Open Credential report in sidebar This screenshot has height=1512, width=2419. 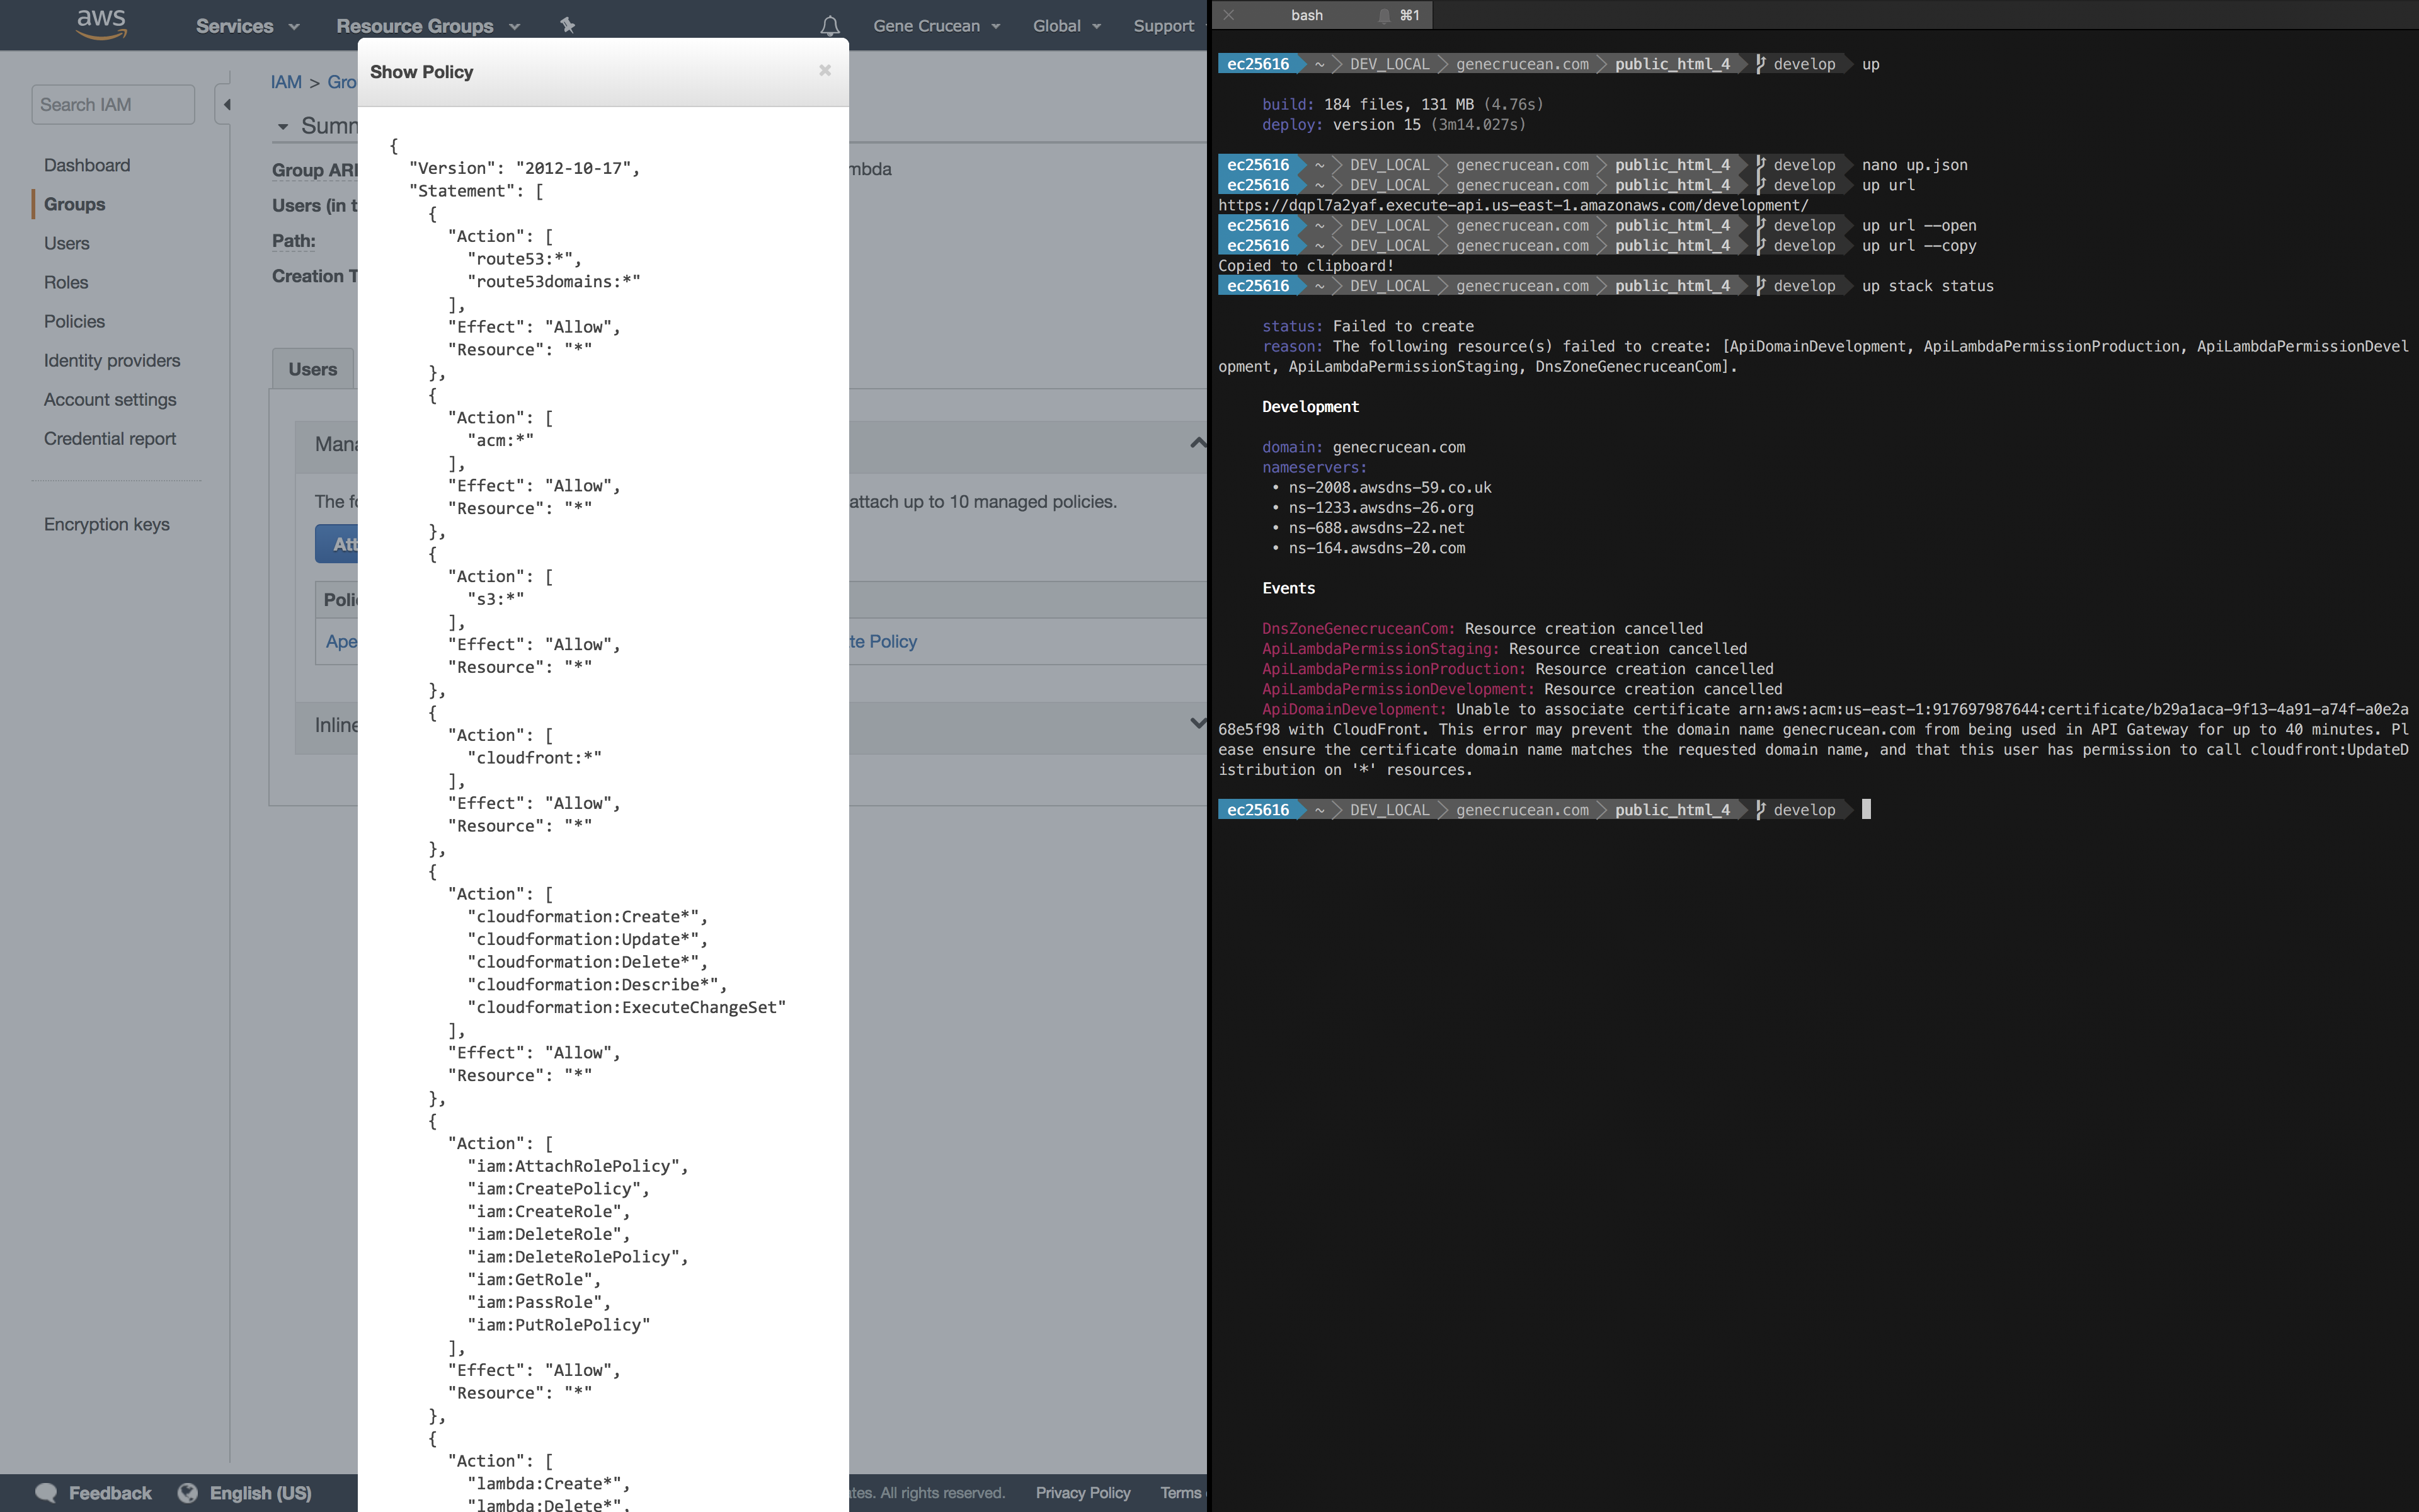[x=110, y=438]
